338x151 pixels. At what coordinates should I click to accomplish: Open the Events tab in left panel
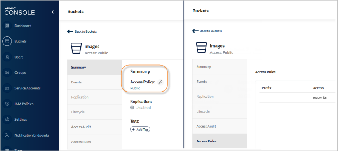coord(95,82)
